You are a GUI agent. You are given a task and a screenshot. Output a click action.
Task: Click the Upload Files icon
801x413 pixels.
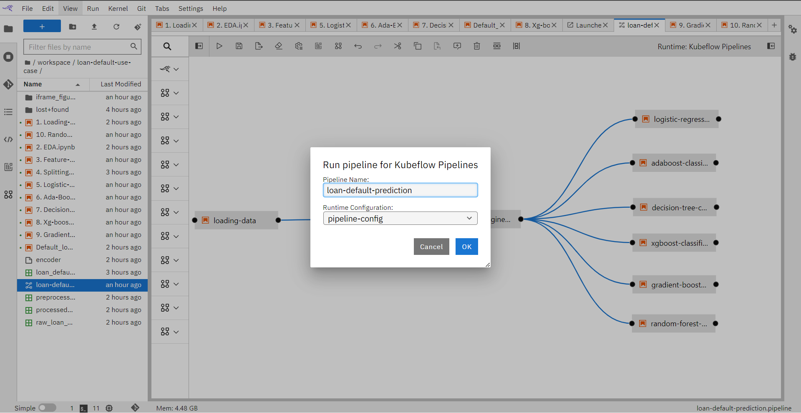(94, 27)
